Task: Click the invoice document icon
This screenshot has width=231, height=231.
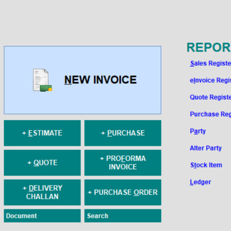Action: (x=42, y=80)
